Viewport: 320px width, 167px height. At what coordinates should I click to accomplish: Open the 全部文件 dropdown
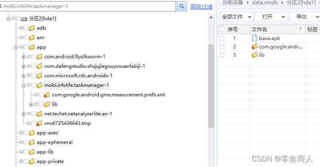[x=237, y=17]
